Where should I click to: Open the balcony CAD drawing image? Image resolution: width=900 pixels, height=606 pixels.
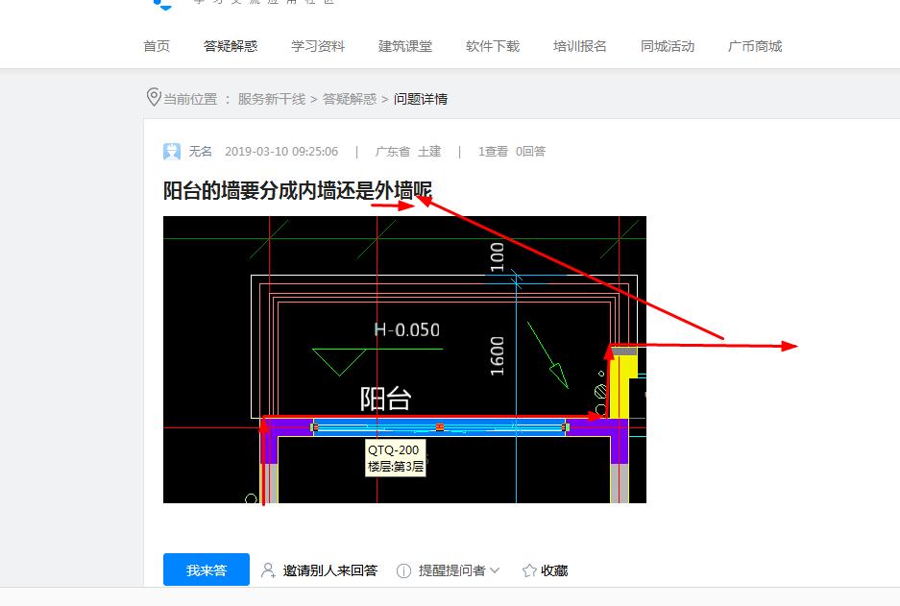[x=404, y=360]
